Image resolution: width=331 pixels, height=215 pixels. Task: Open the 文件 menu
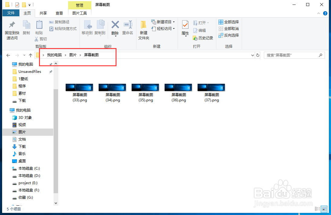[11, 13]
